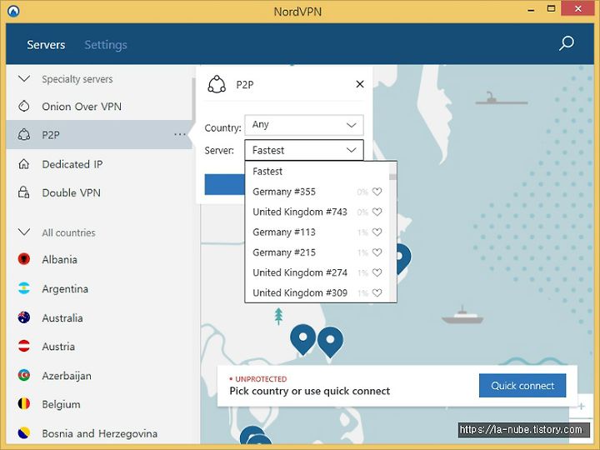The width and height of the screenshot is (600, 450).
Task: Open the Country dropdown set to Any
Action: point(304,125)
